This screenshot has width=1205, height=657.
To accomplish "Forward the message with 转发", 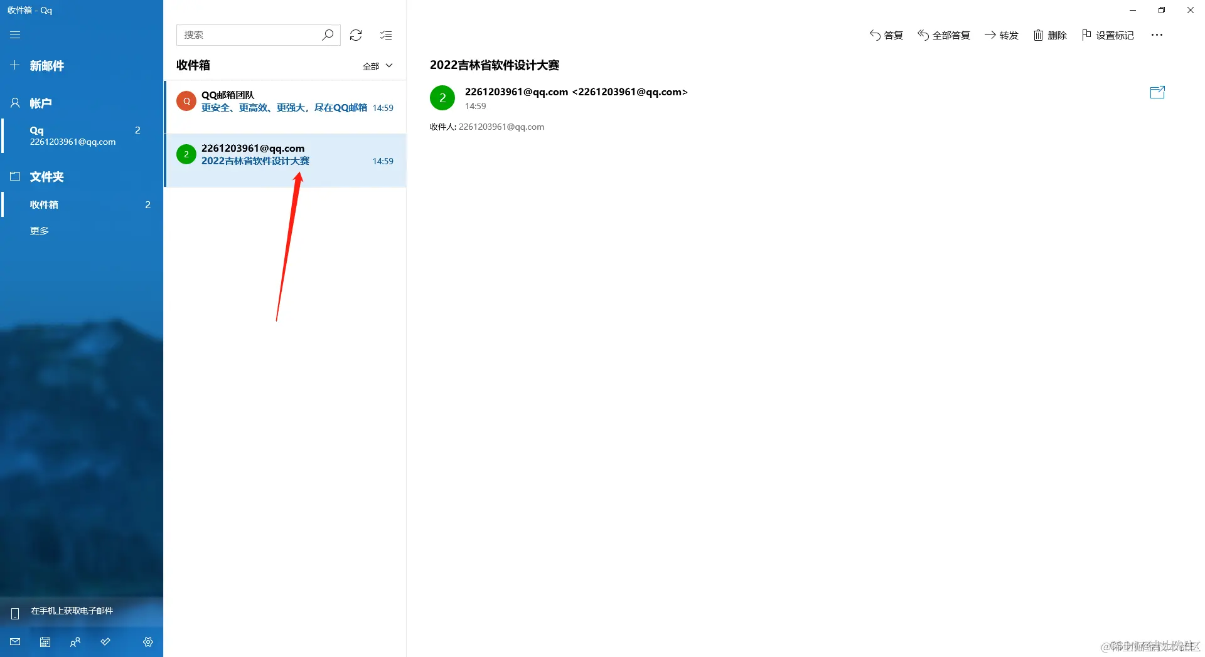I will coord(1002,35).
